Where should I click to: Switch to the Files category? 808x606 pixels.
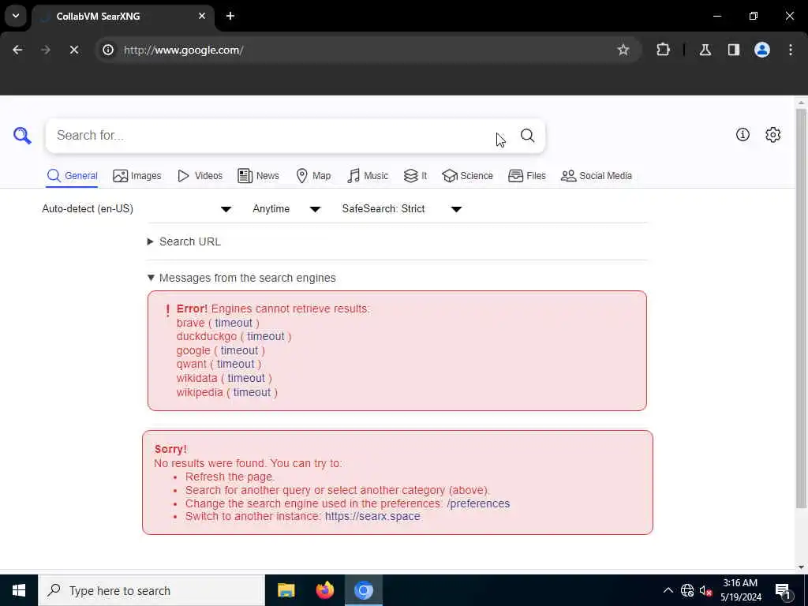[526, 176]
